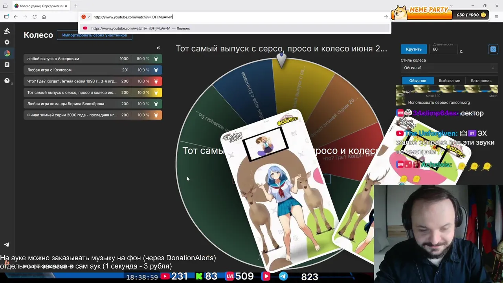The height and width of the screenshot is (283, 503).
Task: Click the wheel's top pointer marker
Action: click(x=281, y=60)
